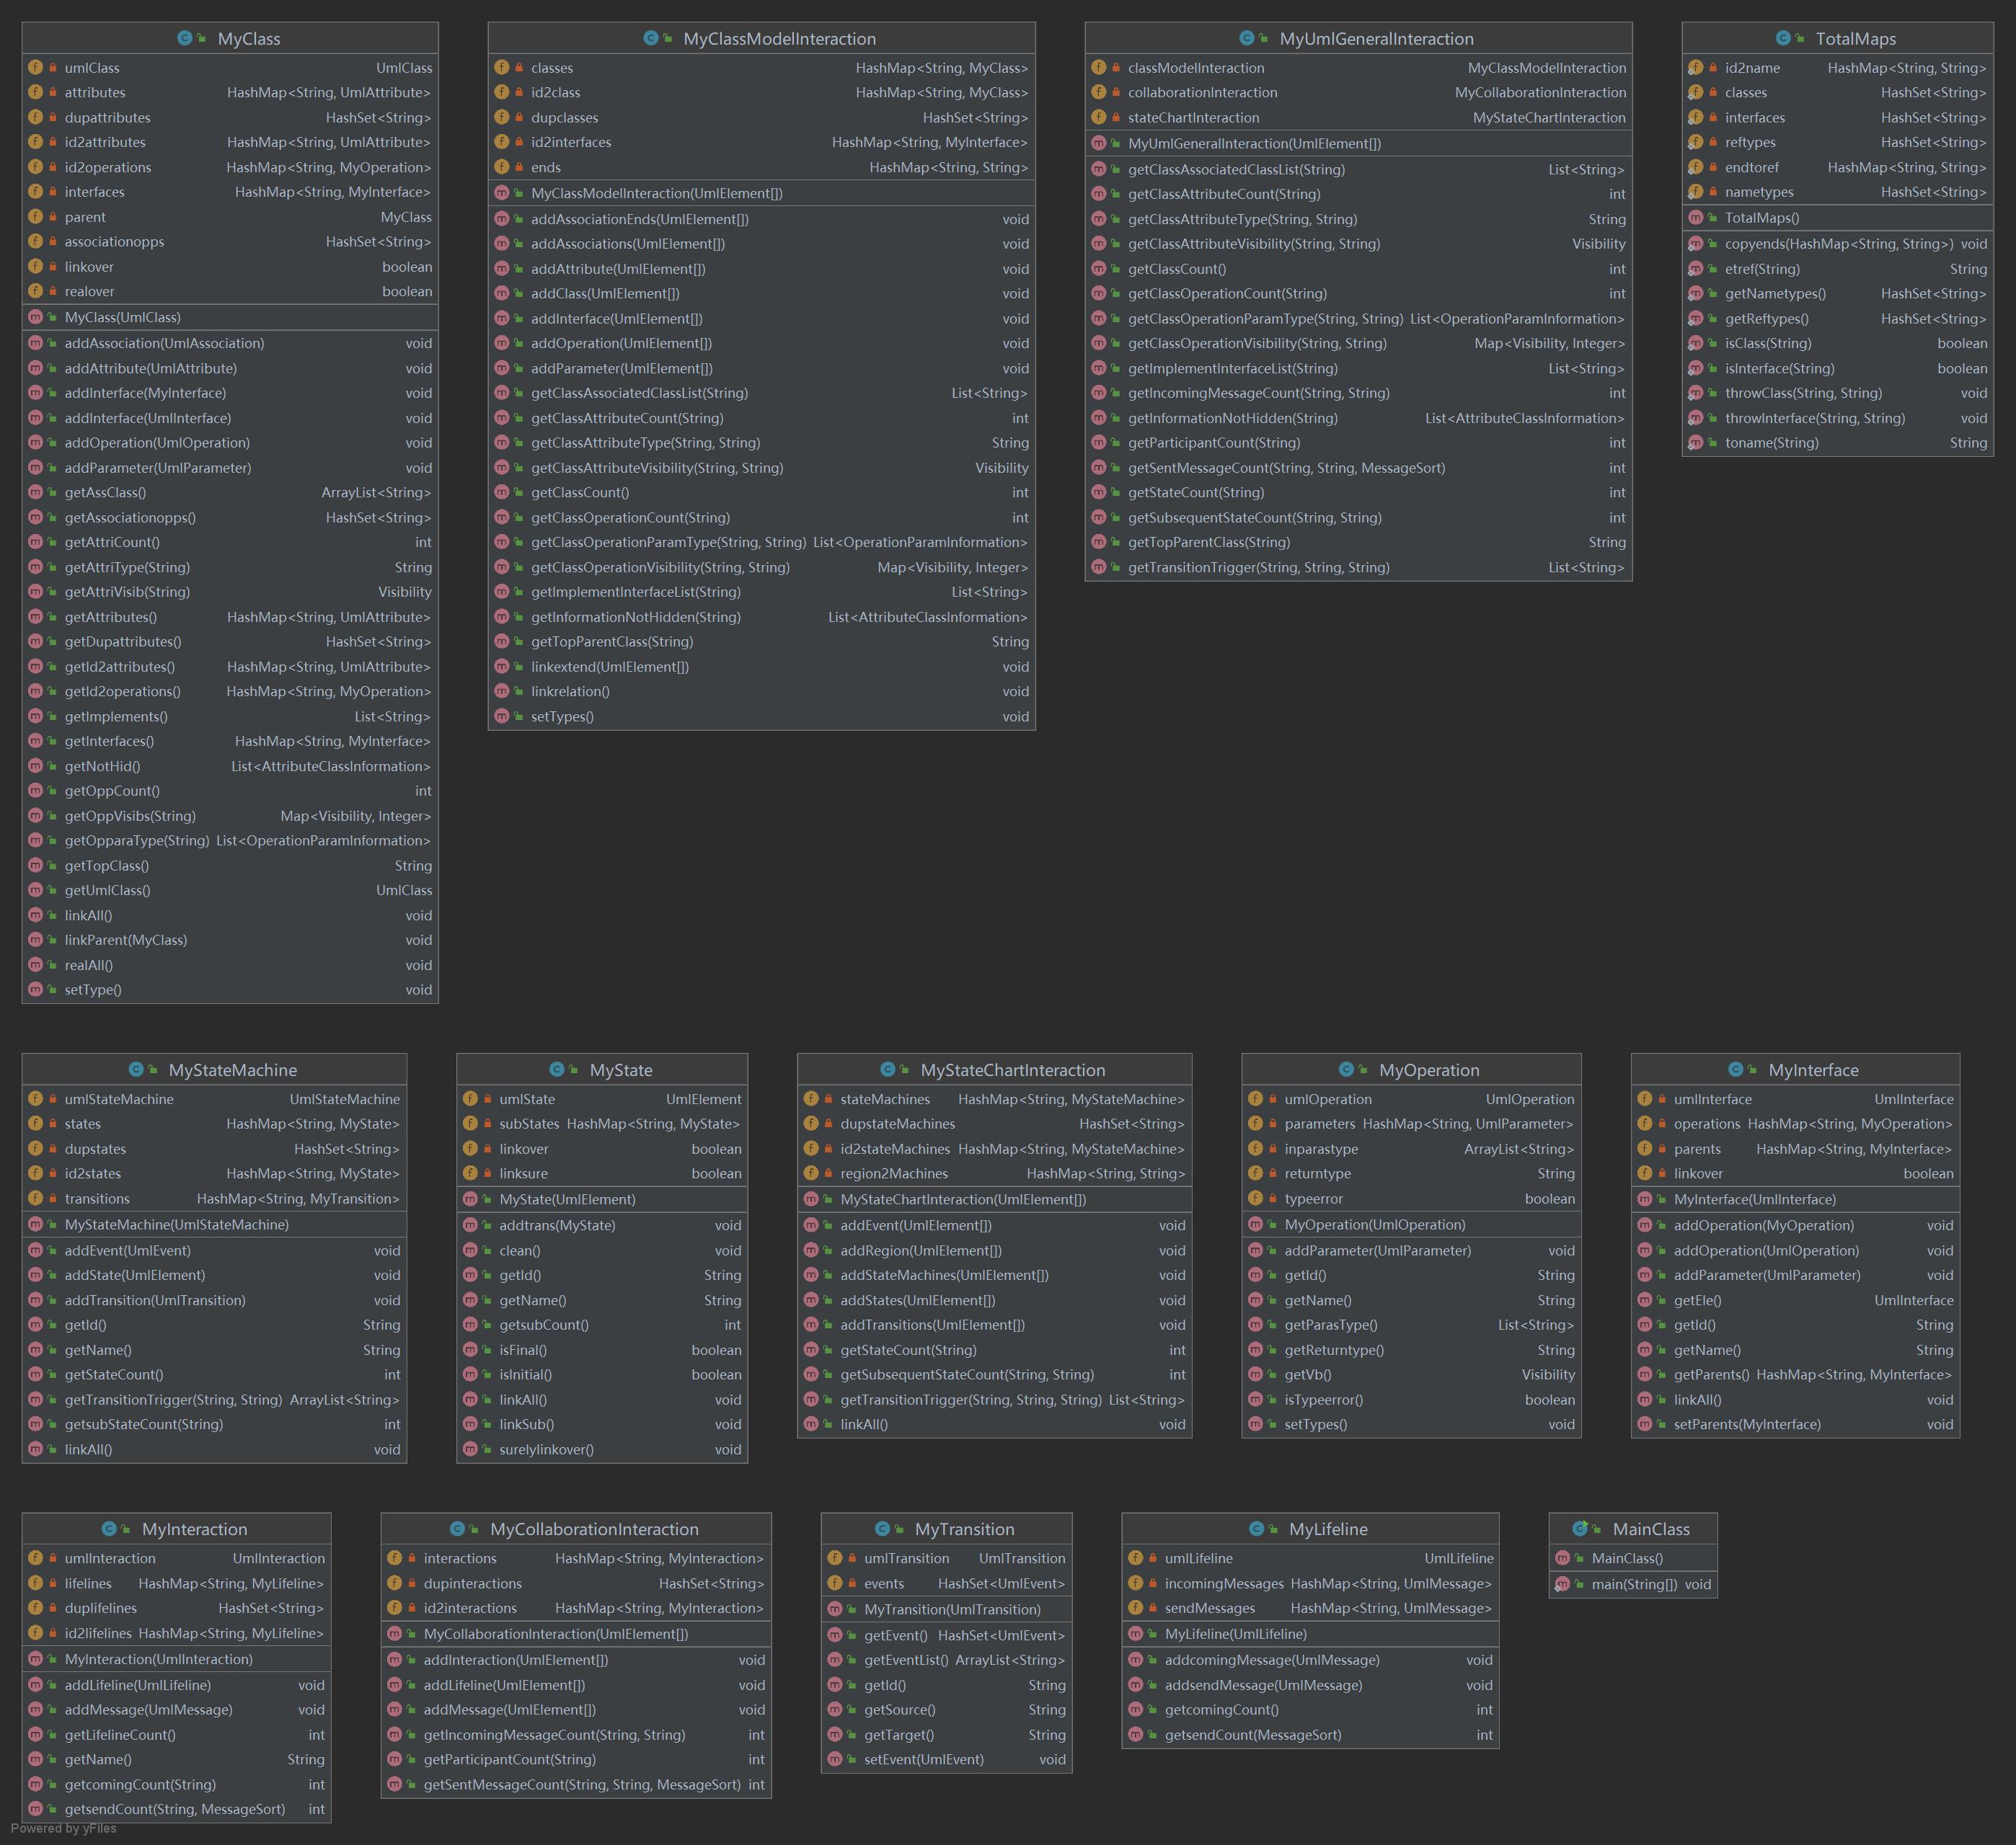
Task: Select the id2interfaces field row
Action: coord(761,142)
